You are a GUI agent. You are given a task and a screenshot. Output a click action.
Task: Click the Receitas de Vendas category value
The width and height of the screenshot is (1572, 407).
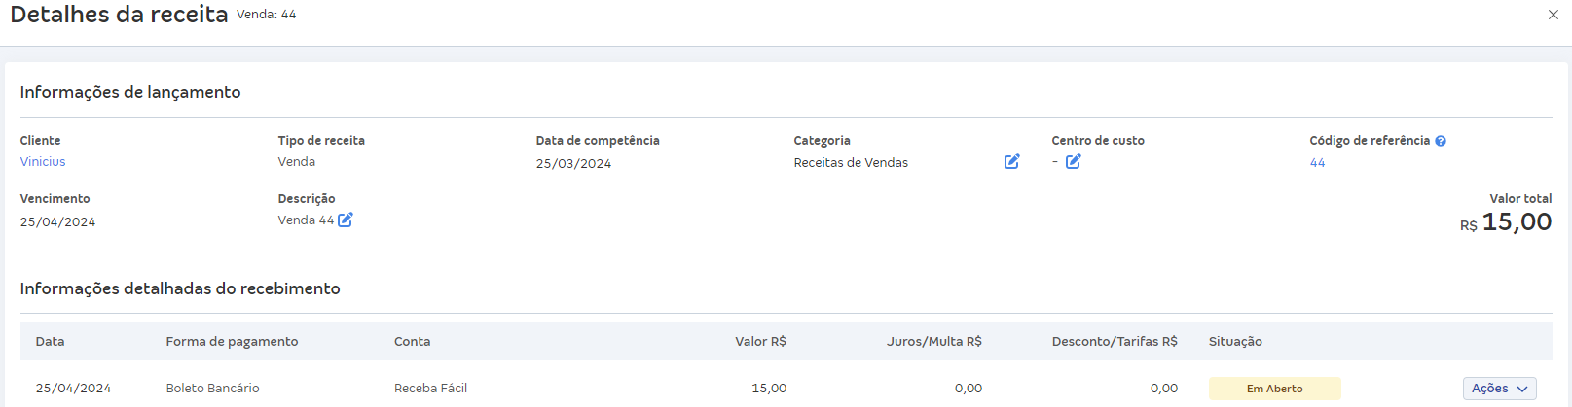(851, 163)
